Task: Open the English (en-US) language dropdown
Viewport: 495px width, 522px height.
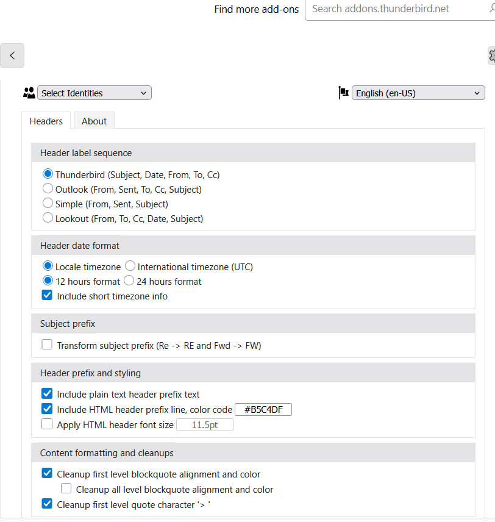Action: click(x=418, y=93)
